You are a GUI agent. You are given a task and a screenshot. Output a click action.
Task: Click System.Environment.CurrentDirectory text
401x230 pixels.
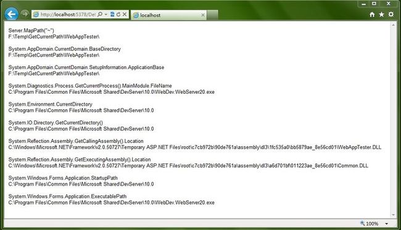50,104
